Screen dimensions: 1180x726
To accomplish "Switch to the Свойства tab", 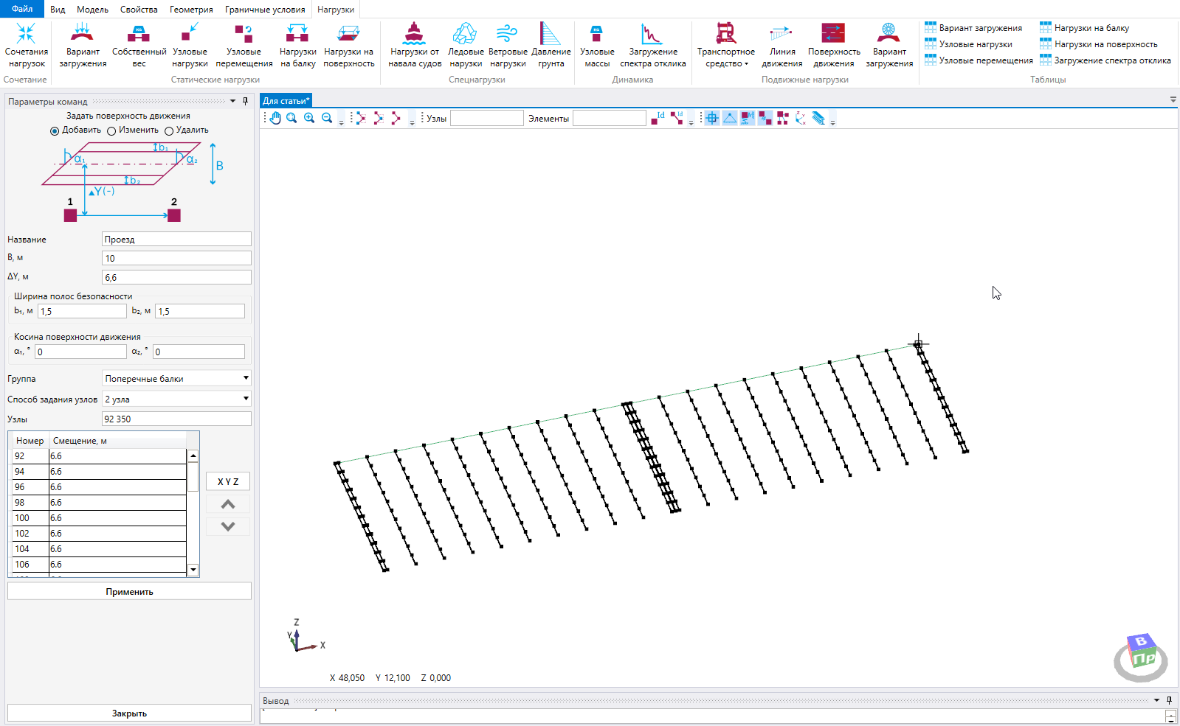I will (139, 10).
